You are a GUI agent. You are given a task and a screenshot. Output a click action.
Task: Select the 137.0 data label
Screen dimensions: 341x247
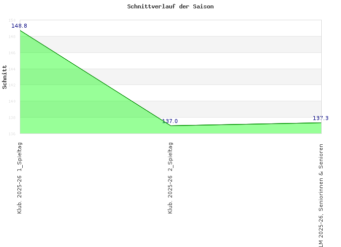click(170, 121)
